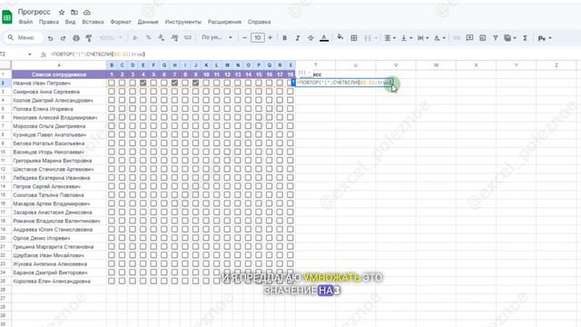Screen dimensions: 581x327
Task: Insert a comment using the toolbar icon
Action: pyautogui.click(x=469, y=38)
